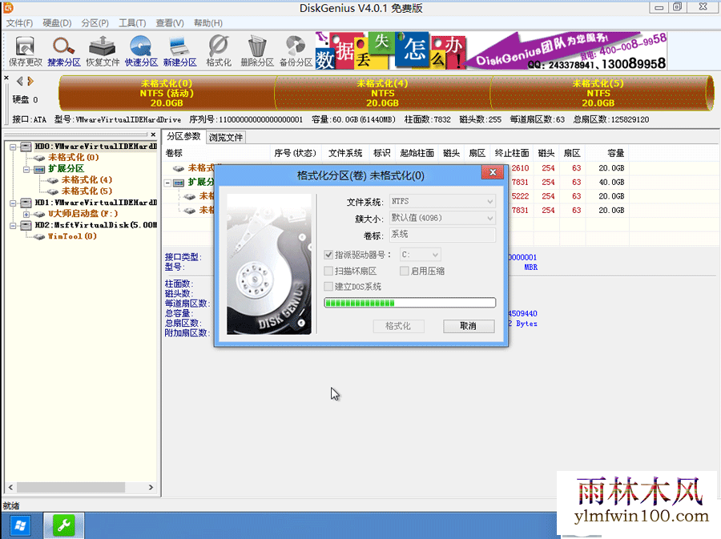Viewport: 721px width, 539px height.
Task: Switch to the 浏览文件 tab
Action: click(225, 138)
